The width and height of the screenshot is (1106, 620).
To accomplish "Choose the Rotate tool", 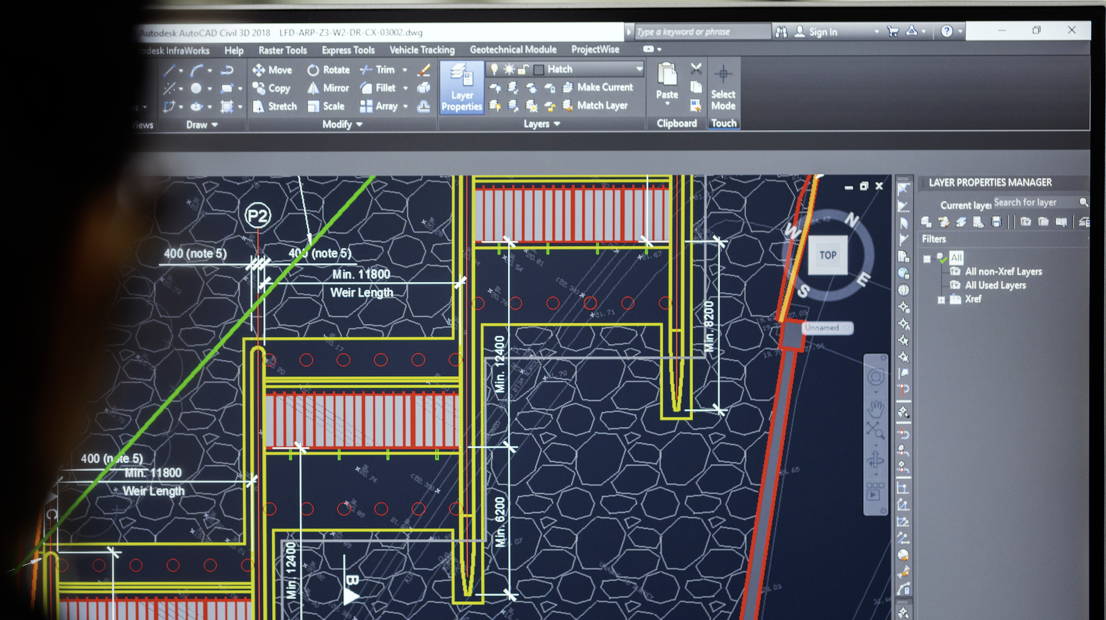I will click(328, 70).
